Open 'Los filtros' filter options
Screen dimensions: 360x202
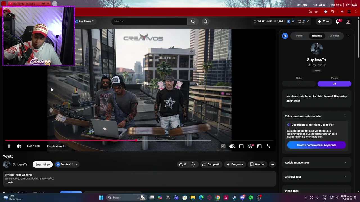[x=85, y=22]
